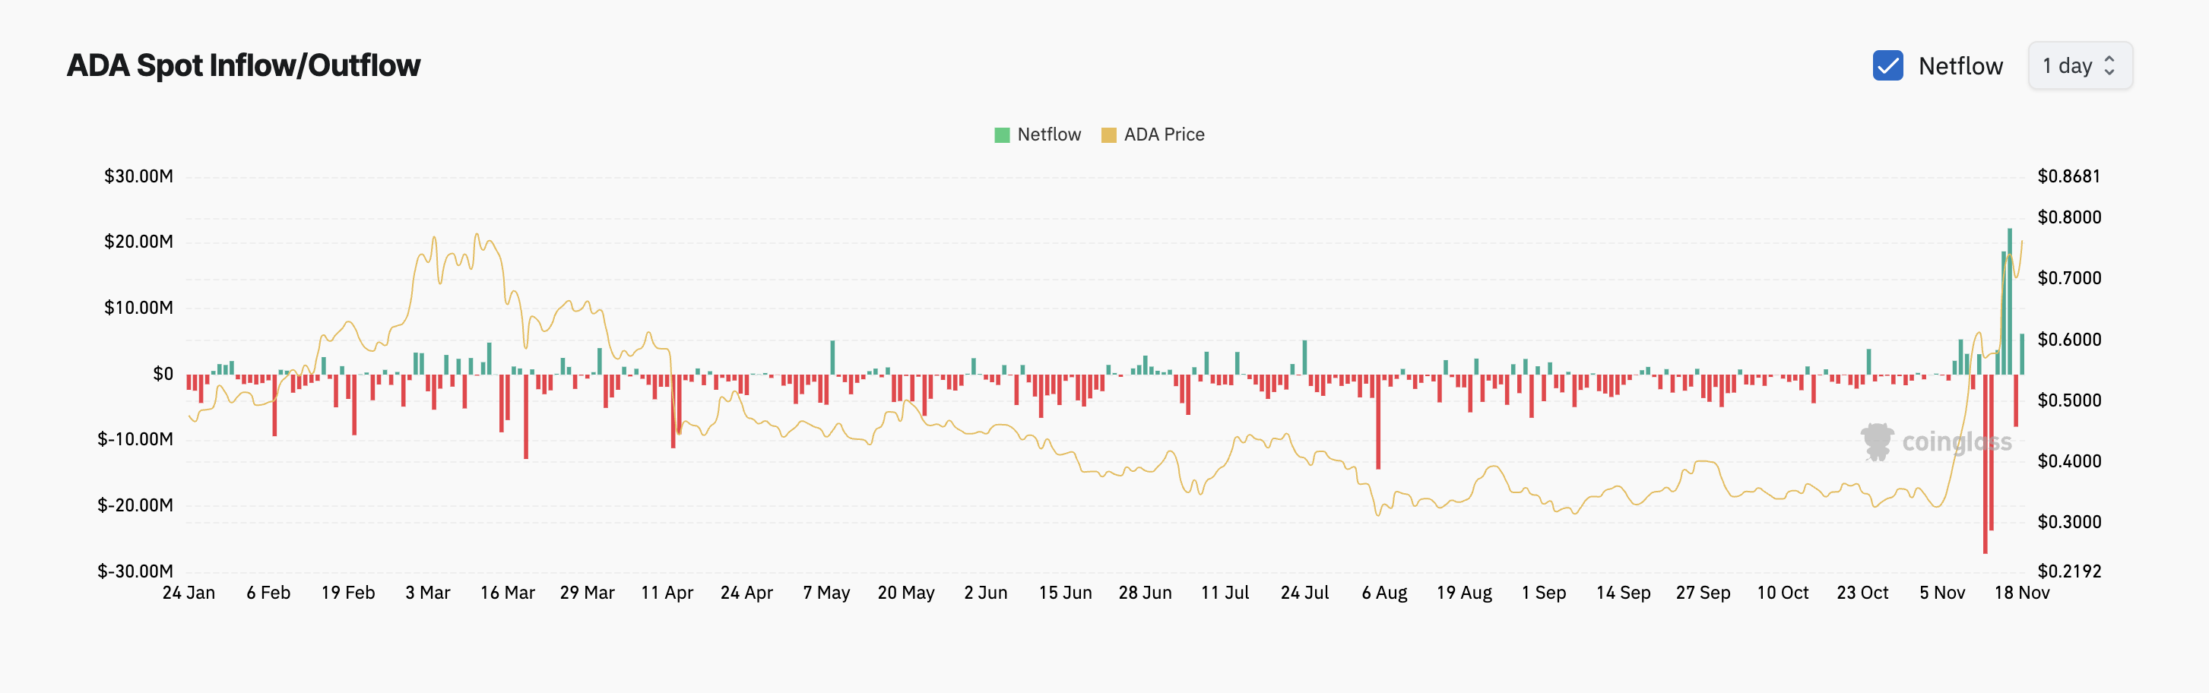The image size is (2209, 693).
Task: Hide ADA Price series via legend label
Action: point(1164,134)
